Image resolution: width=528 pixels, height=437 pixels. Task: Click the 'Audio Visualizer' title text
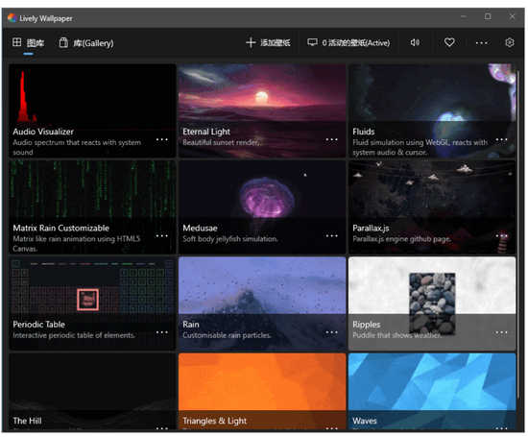click(43, 132)
